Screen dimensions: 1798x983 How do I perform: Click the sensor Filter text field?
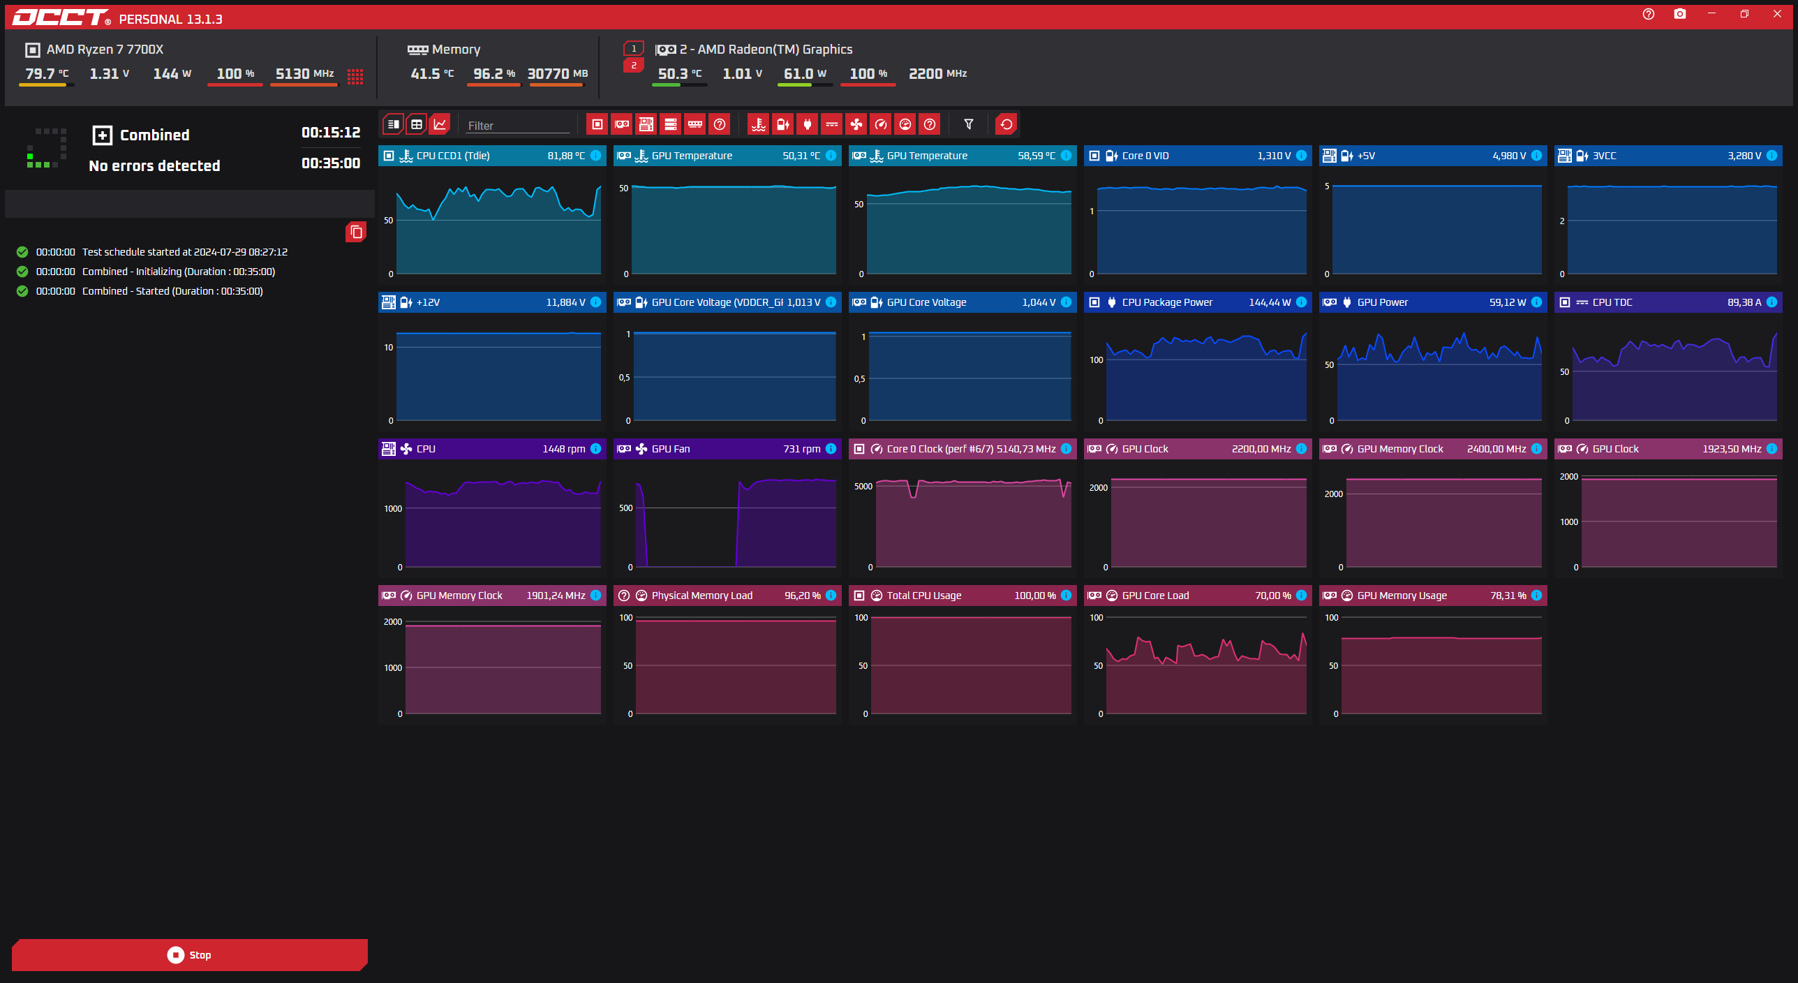click(518, 126)
